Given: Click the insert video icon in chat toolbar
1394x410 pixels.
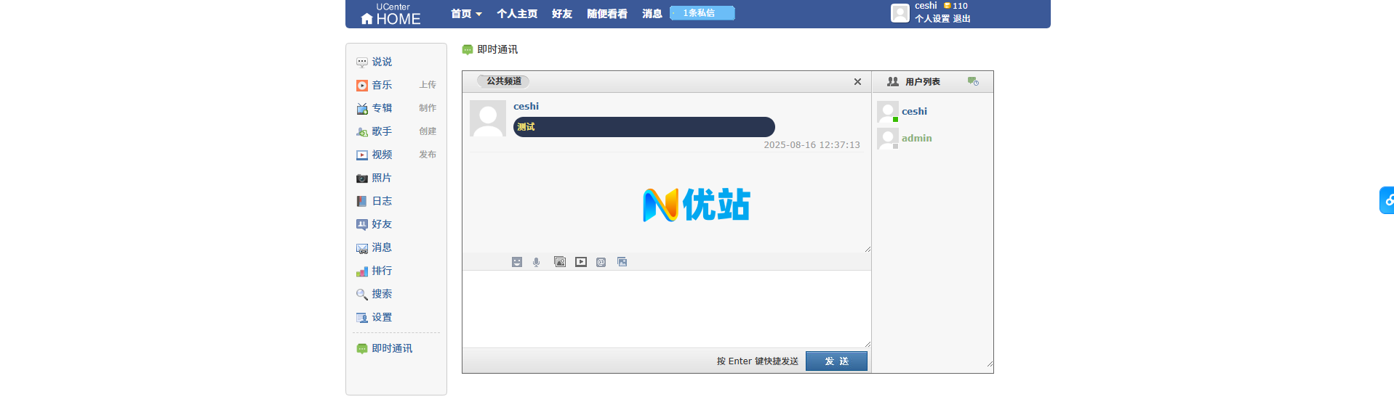Looking at the screenshot, I should tap(580, 262).
